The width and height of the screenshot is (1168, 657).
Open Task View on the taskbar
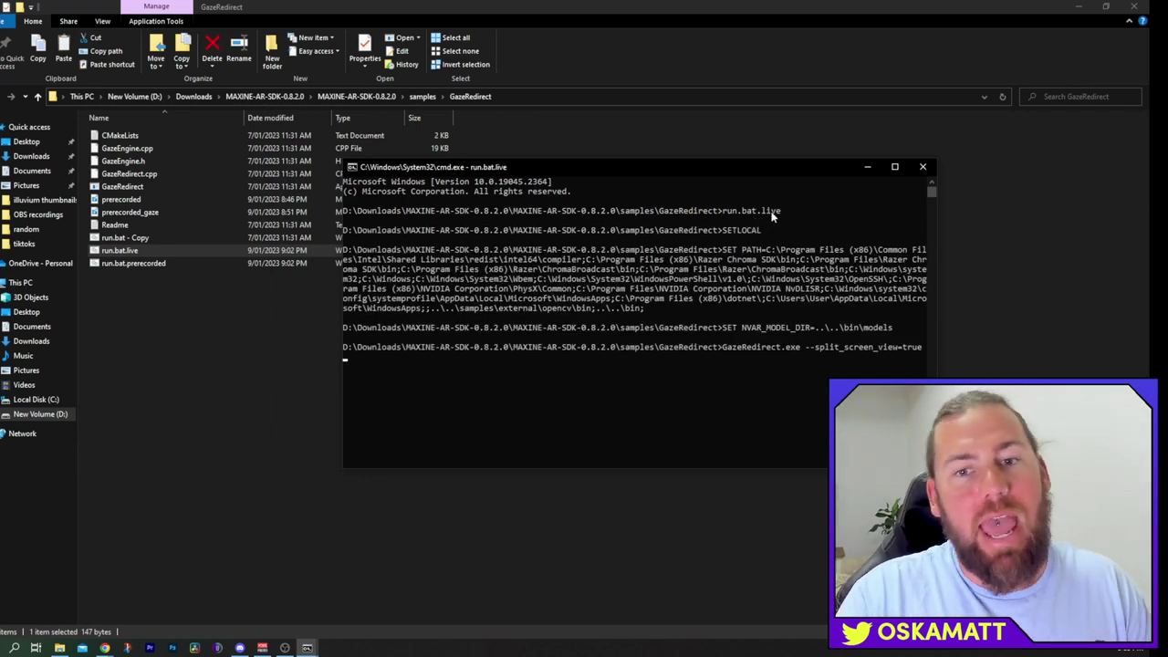coord(36,648)
